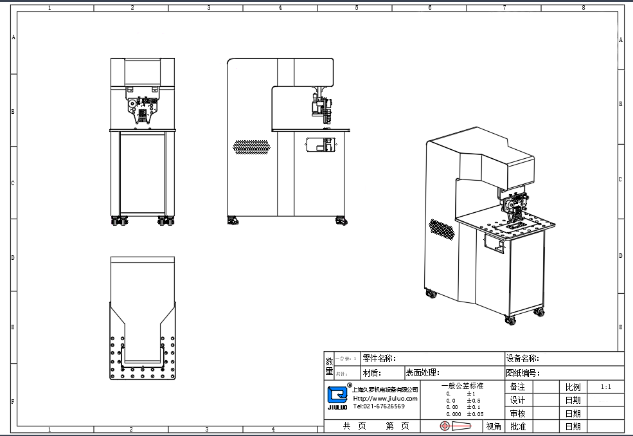Image resolution: width=633 pixels, height=436 pixels.
Task: Click the Tel:021-67626569 phone number text
Action: [x=379, y=406]
